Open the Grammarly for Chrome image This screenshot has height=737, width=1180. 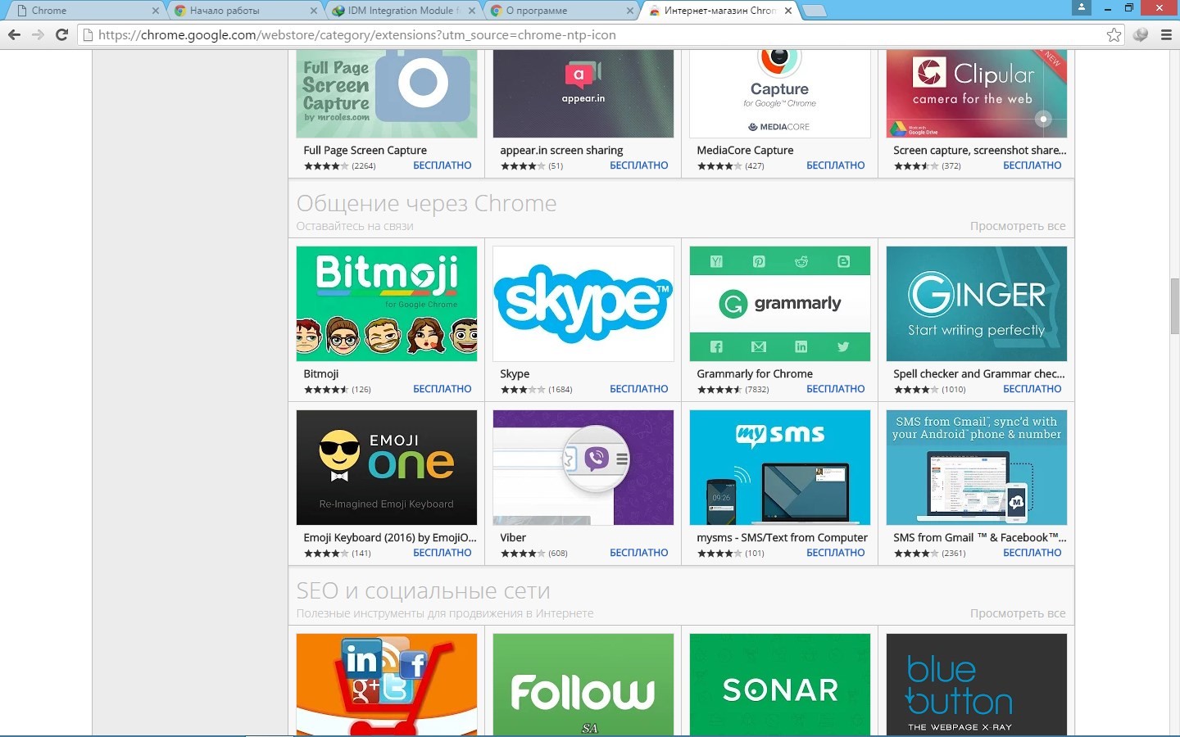point(779,304)
